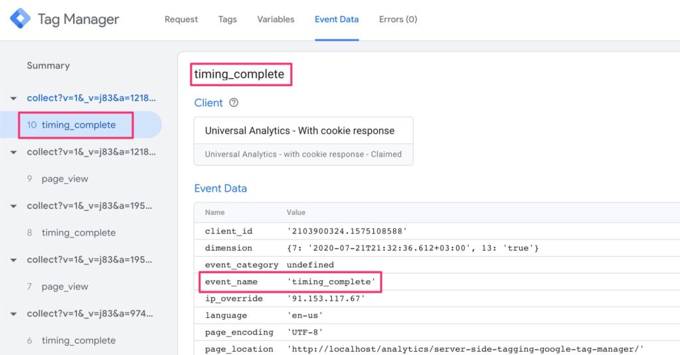Screen dimensions: 680x355
Task: Switch to the Tags tab
Action: pos(227,19)
